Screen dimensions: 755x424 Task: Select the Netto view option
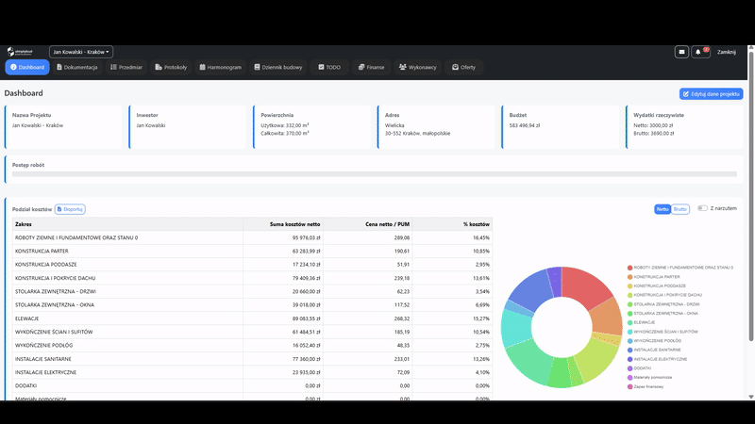tap(663, 209)
